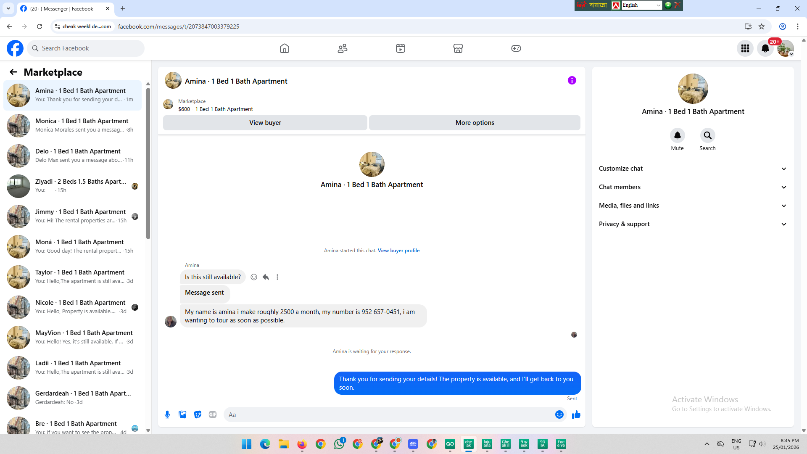Click the browser address bar URL

click(179, 26)
